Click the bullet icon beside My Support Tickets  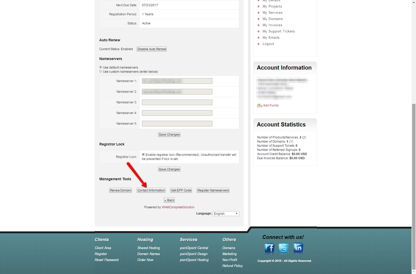(259, 31)
